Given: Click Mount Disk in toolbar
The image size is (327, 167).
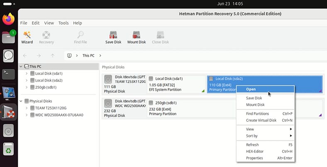Looking at the screenshot, I should tap(137, 37).
